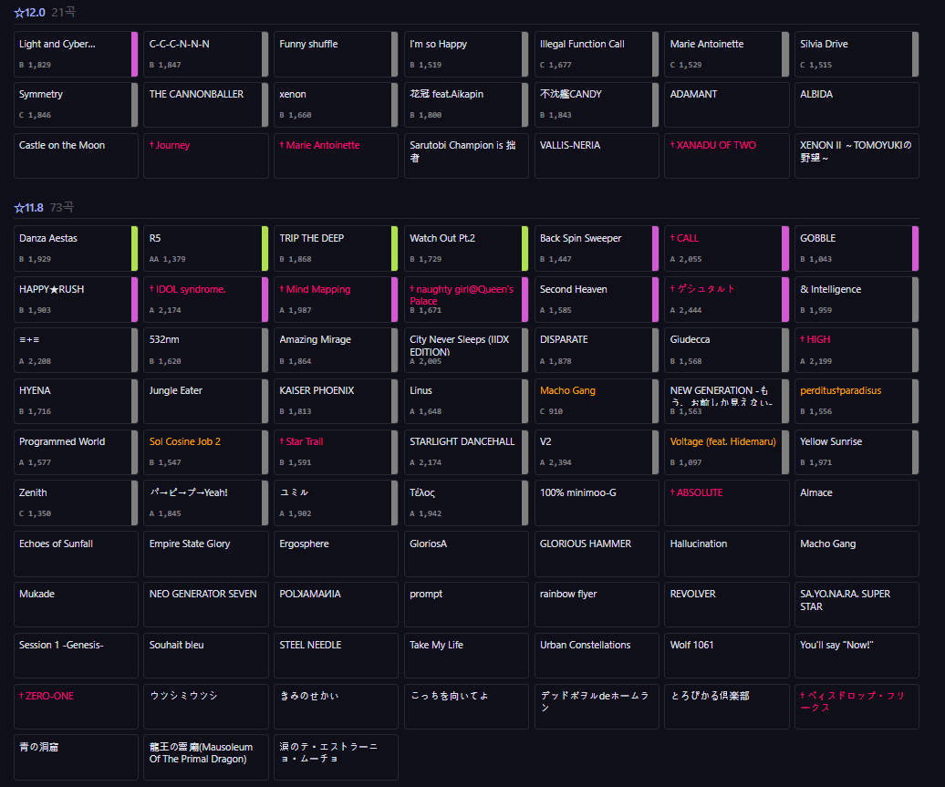Open the †Mind Mapping card
Screen dimensions: 945x787
[x=337, y=299]
